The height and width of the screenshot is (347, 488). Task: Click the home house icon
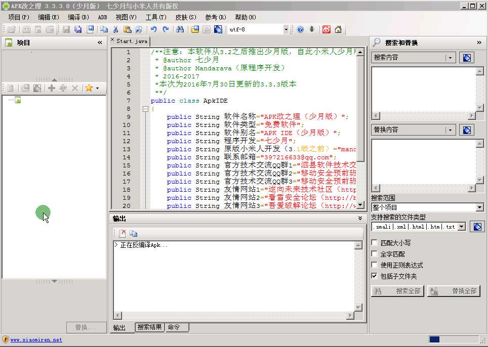point(338,29)
